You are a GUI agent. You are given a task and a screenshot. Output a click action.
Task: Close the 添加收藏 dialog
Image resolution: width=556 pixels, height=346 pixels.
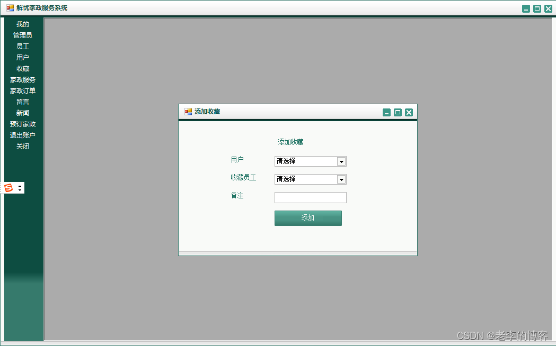(409, 113)
